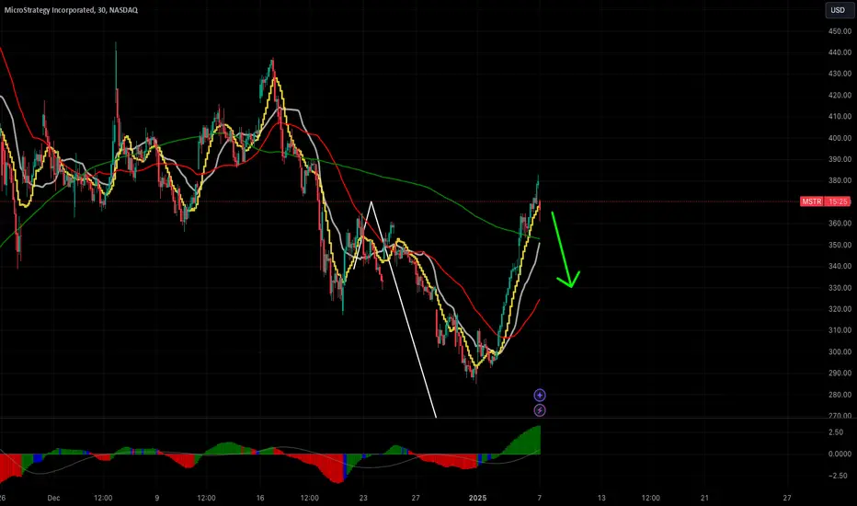857x506 pixels.
Task: Click the 420.00 price axis value
Action: 840,95
